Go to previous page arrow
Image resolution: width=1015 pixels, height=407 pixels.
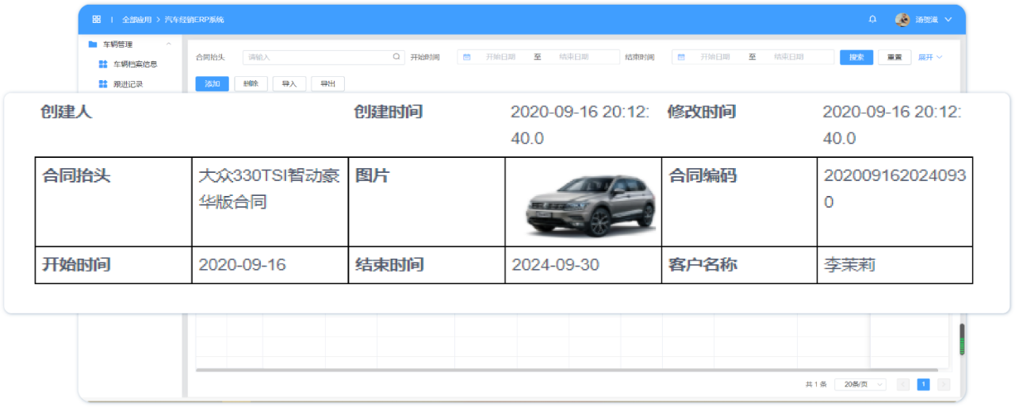903,384
